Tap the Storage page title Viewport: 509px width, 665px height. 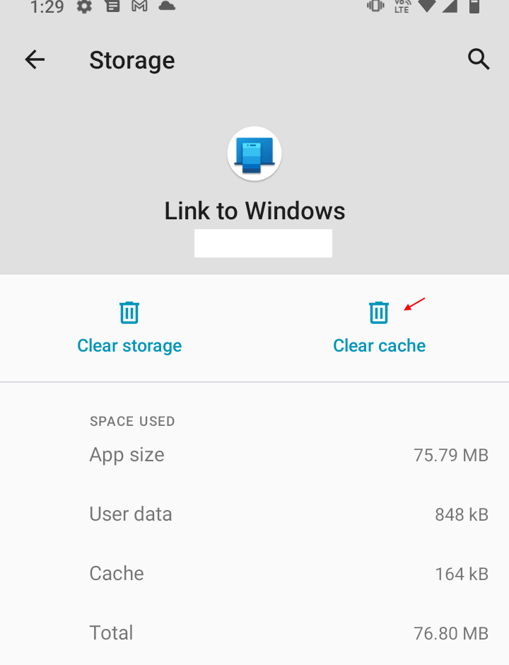click(131, 59)
